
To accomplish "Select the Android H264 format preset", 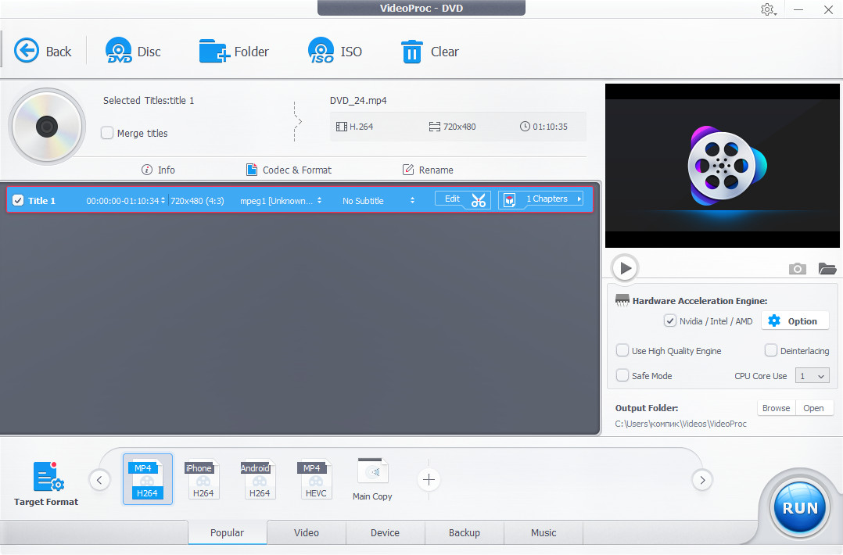I will click(x=259, y=479).
